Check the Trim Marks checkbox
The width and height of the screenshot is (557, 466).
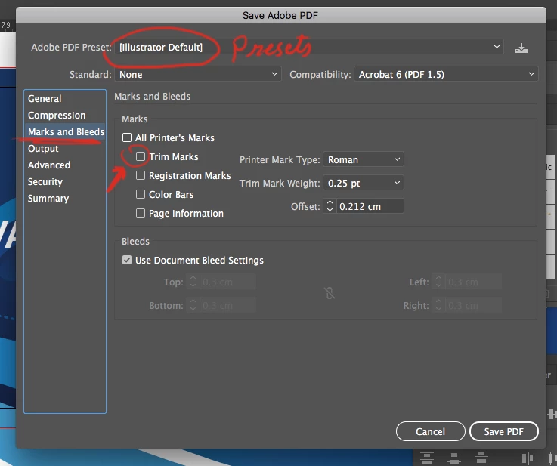(141, 156)
